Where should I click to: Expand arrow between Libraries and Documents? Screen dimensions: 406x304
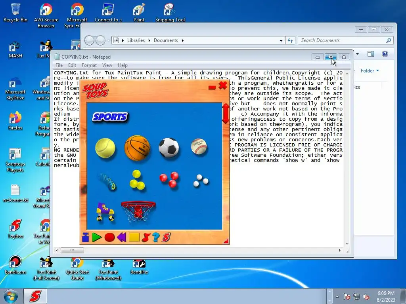click(149, 40)
